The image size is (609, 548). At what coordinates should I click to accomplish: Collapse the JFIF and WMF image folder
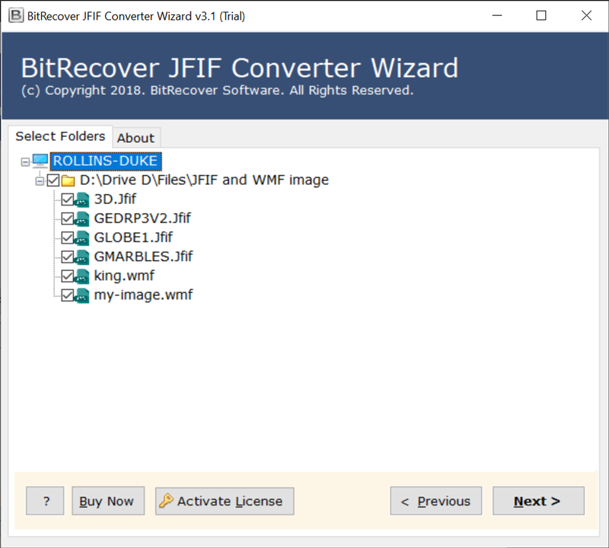[x=40, y=181]
